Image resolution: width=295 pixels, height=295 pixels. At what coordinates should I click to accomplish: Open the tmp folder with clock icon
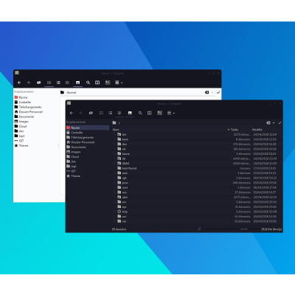coord(119,212)
